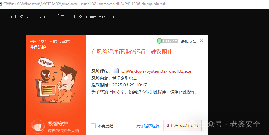Viewport: 269px width, 135px height.
Task: Click the rundll32.exe file icon
Action: [x=117, y=71]
